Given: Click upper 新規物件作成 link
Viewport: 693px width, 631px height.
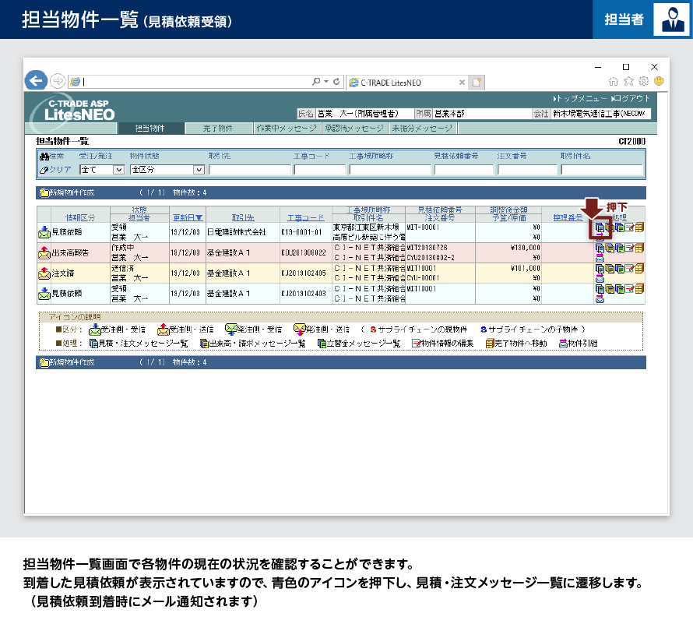Looking at the screenshot, I should pos(71,192).
